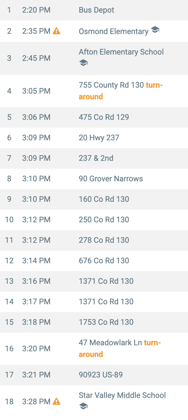
Task: Select stop 278 Co Rd 130
Action: pyautogui.click(x=94, y=240)
